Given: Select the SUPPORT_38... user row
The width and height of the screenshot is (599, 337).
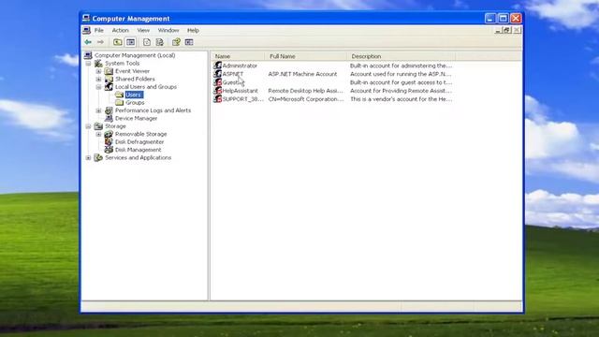Looking at the screenshot, I should tap(333, 99).
